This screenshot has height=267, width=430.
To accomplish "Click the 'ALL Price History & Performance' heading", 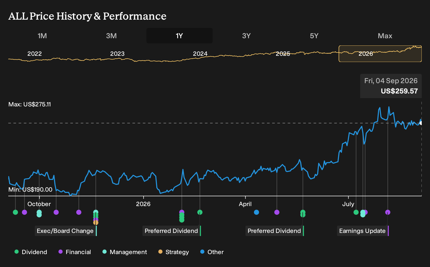I will coord(87,16).
